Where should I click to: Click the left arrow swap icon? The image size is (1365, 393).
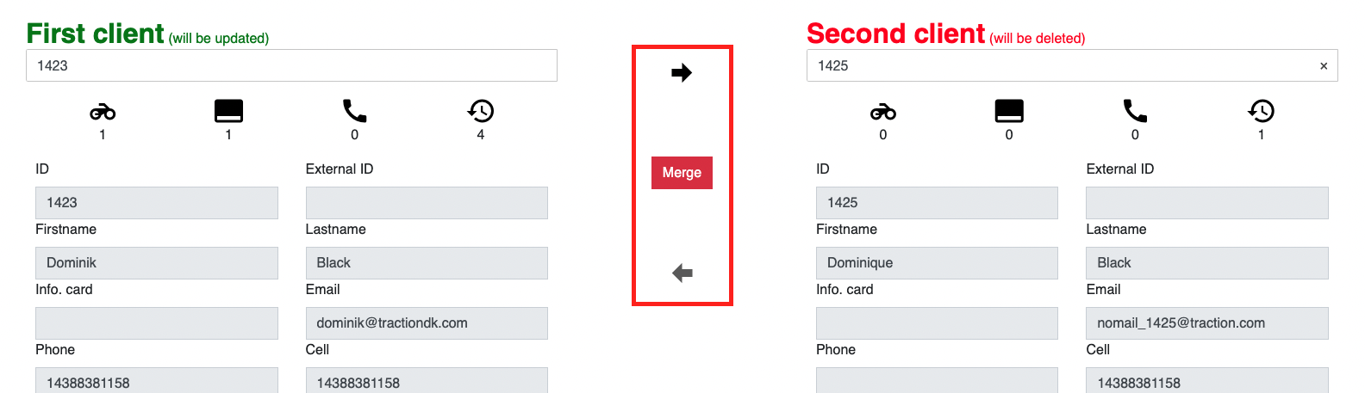(x=682, y=273)
